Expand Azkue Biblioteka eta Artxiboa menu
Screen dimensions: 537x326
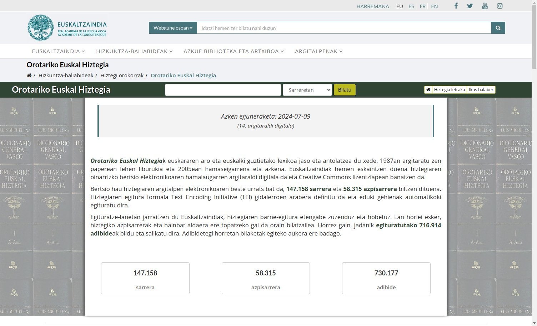pyautogui.click(x=234, y=51)
